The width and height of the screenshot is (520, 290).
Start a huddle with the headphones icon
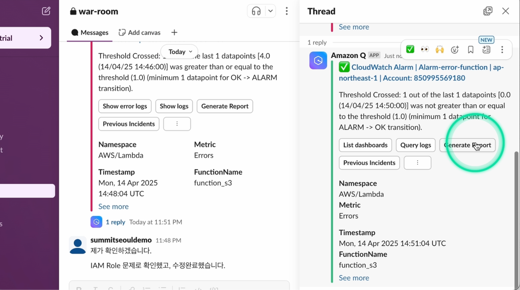pos(256,11)
